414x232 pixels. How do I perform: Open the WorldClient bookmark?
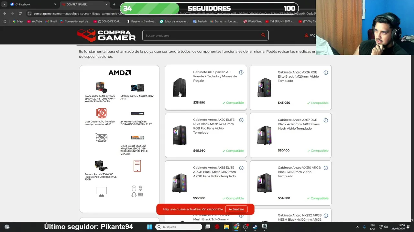(253, 22)
